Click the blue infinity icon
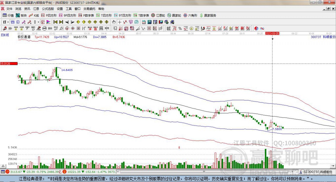The height and width of the screenshot is (182, 336). (x=262, y=28)
